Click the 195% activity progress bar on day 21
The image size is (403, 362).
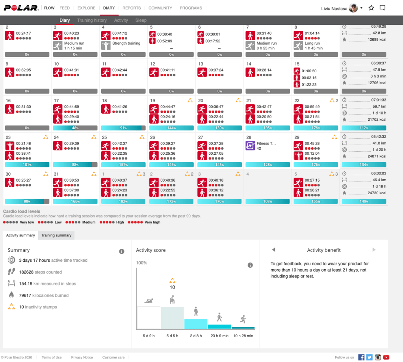tap(267, 128)
